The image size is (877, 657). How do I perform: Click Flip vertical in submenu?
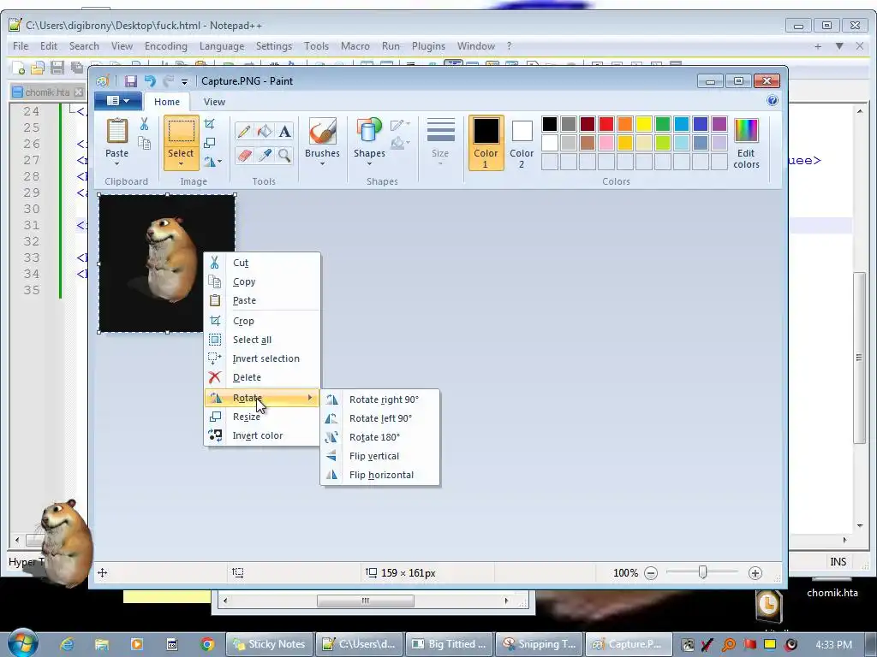379,456
